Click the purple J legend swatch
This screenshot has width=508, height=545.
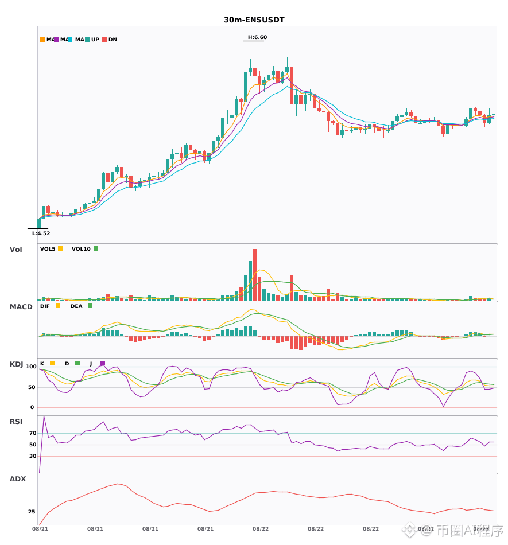click(103, 363)
